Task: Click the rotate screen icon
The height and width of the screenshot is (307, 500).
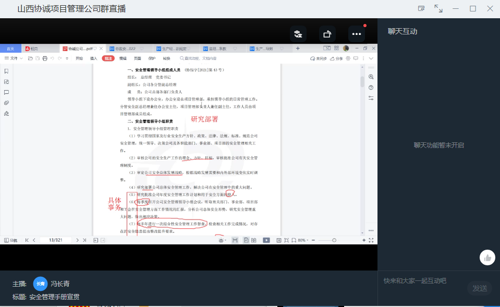Action: click(x=327, y=34)
